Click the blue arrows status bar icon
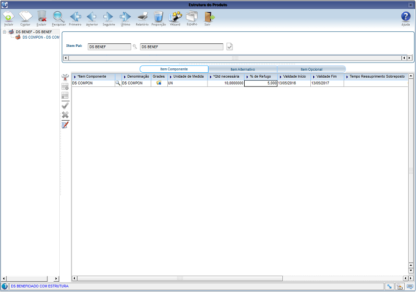 click(389, 287)
